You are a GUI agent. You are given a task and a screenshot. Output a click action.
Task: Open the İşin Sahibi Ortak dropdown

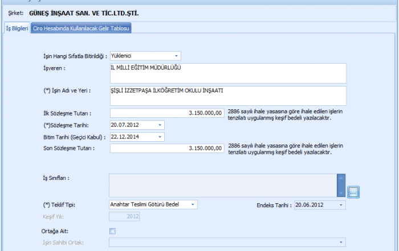pyautogui.click(x=341, y=243)
